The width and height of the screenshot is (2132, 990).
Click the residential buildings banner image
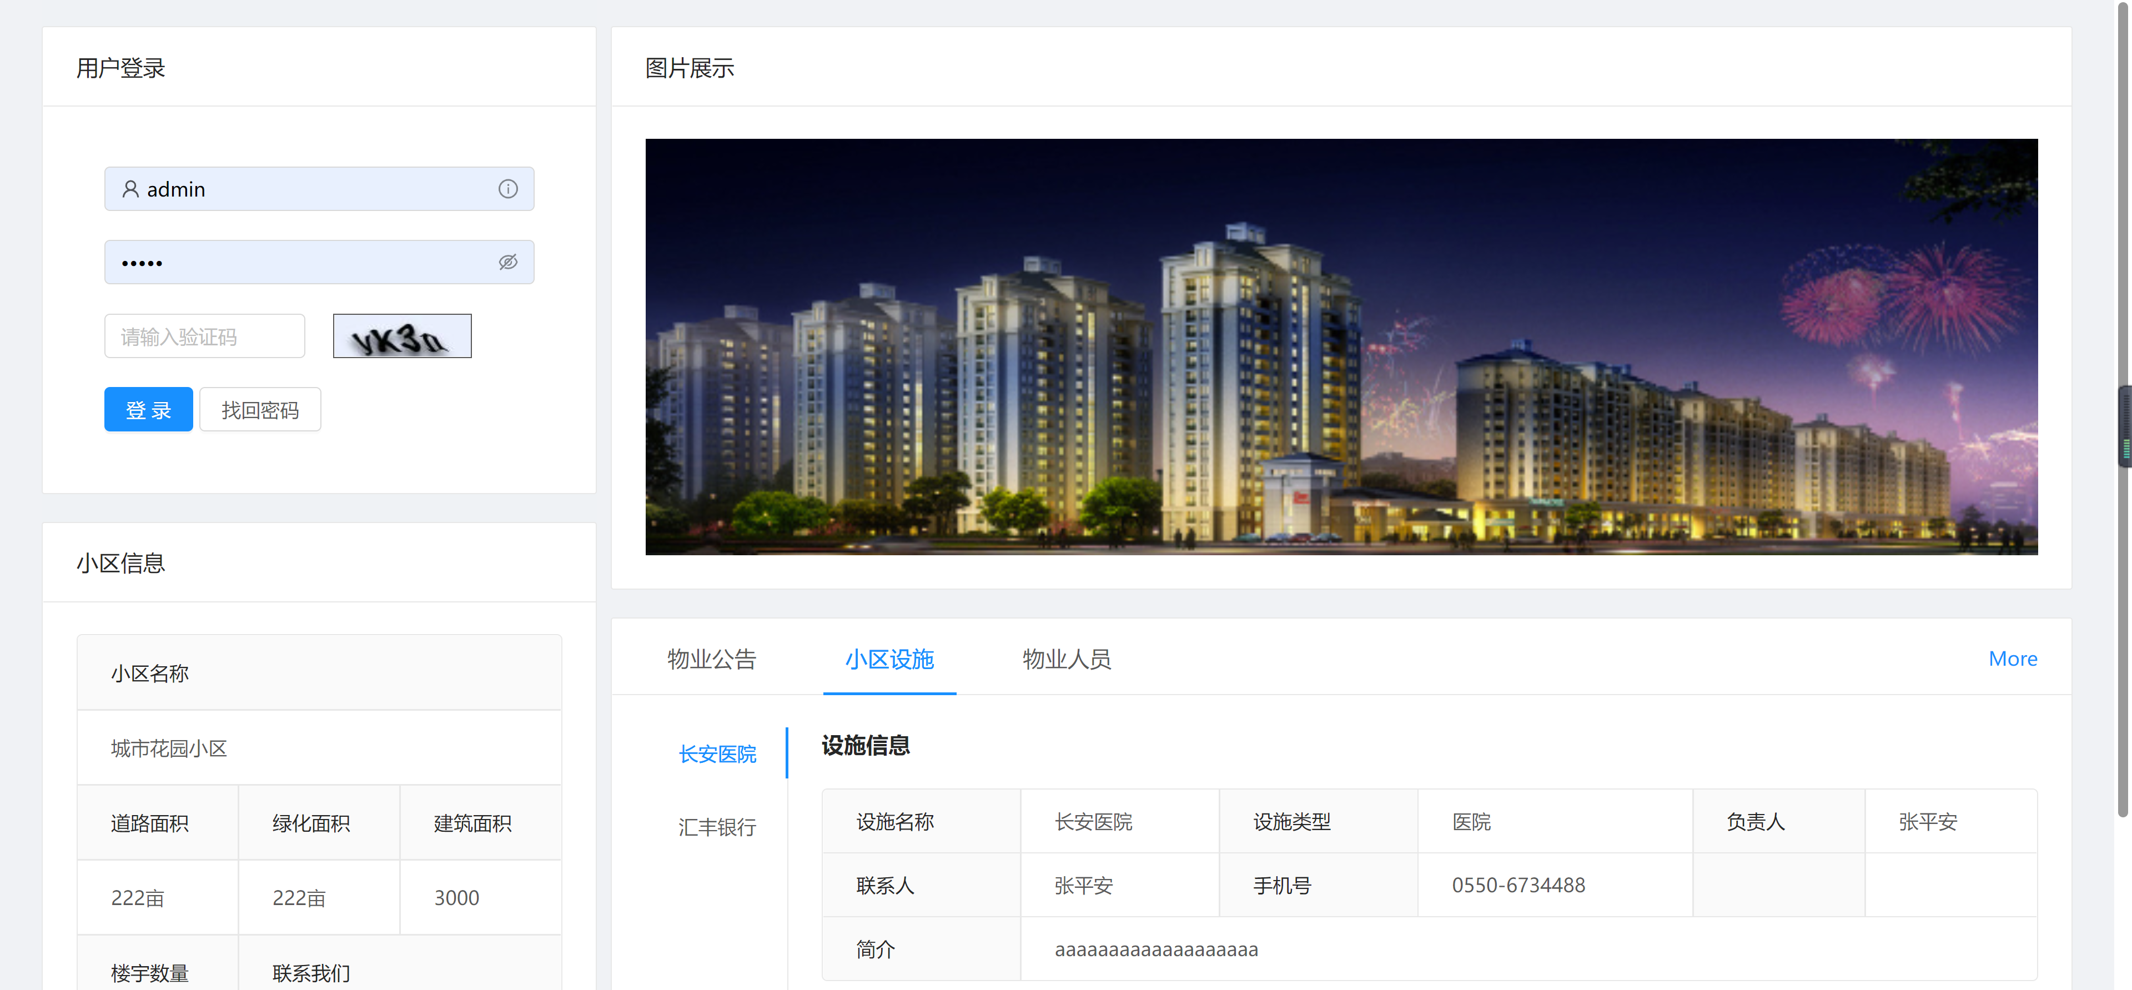pos(1341,347)
